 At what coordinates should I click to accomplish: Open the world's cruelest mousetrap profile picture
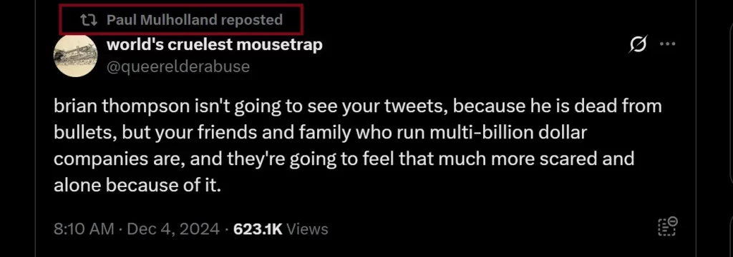click(x=75, y=56)
